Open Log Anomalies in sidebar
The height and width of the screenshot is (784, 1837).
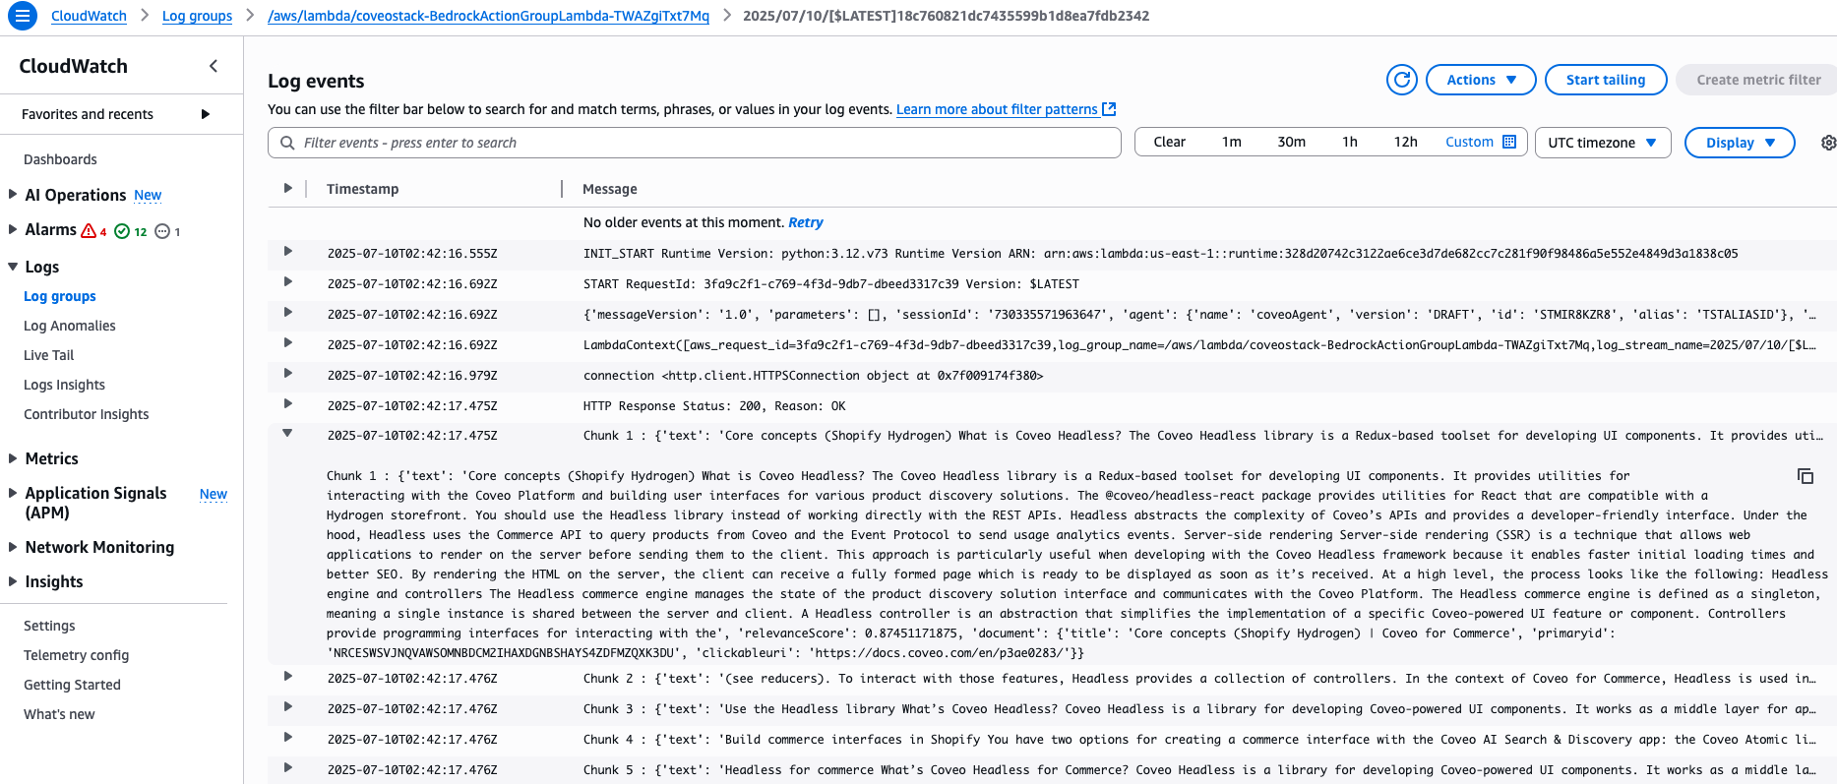(70, 326)
